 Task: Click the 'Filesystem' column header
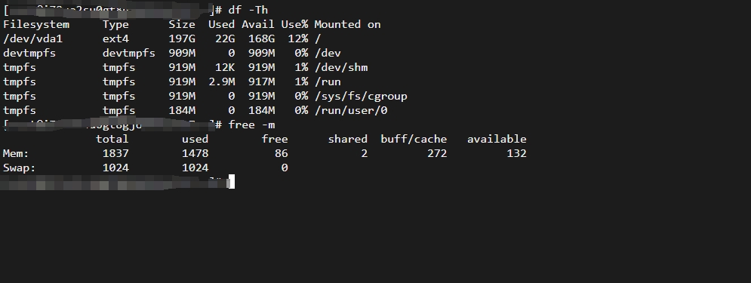point(36,24)
